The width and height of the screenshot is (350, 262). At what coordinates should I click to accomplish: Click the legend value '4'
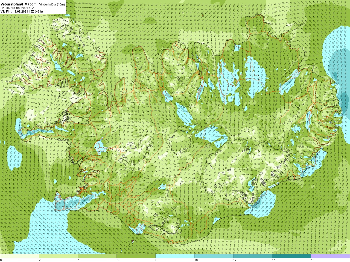[79, 260]
